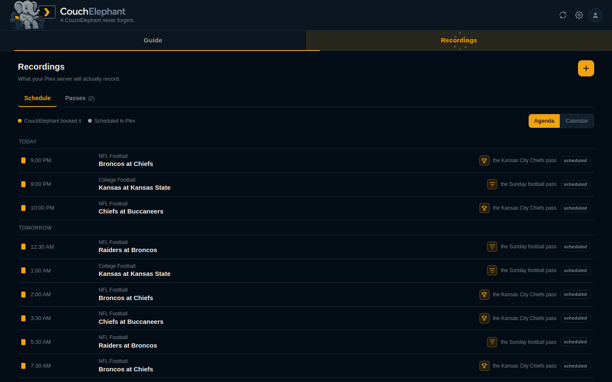Click orange marker beside 5:30 AM
This screenshot has width=612, height=382.
[23, 342]
